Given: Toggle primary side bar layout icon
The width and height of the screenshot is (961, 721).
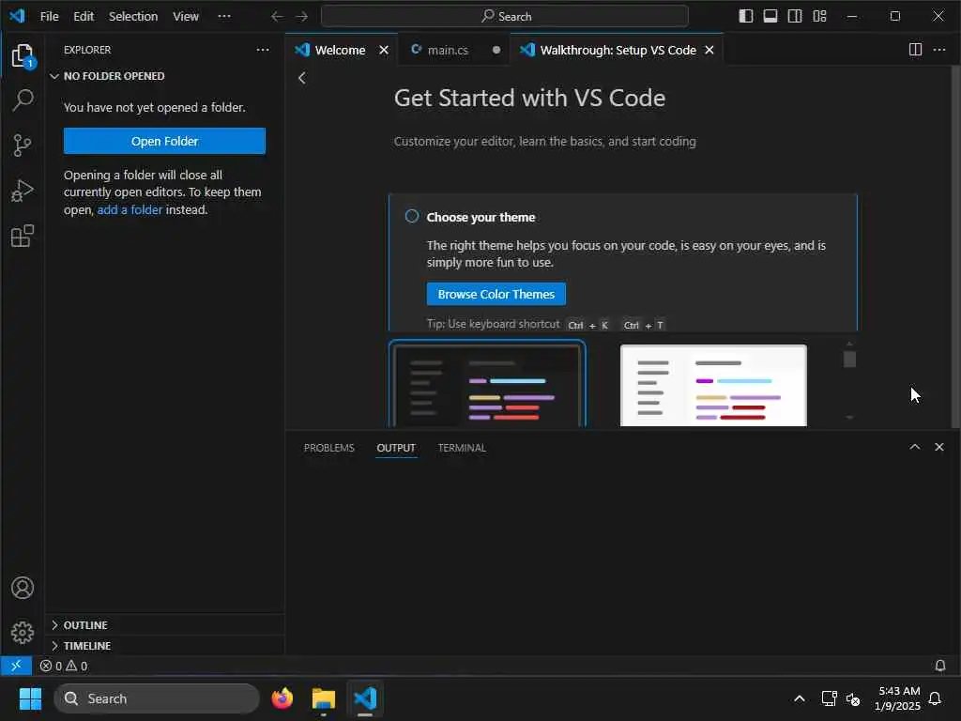Looking at the screenshot, I should [x=746, y=16].
